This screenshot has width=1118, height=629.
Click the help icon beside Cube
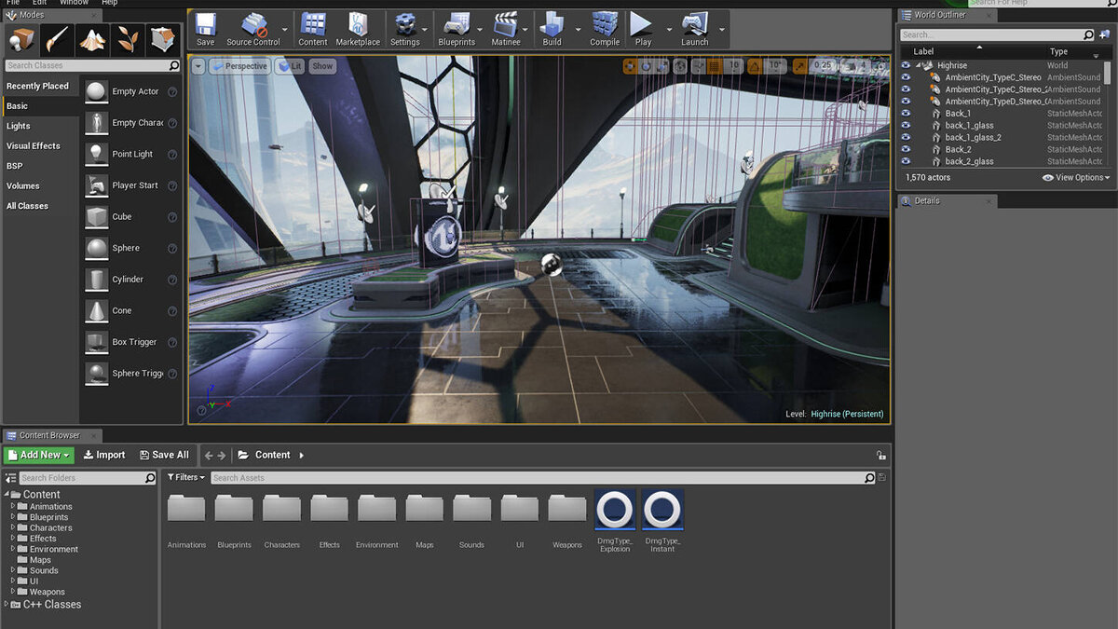click(x=172, y=217)
